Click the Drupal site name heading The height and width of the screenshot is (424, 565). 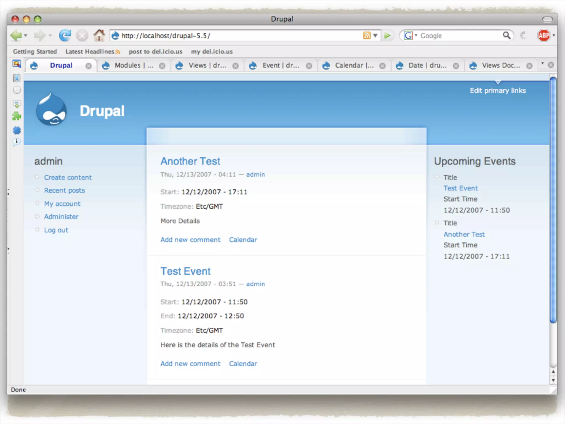coord(102,111)
